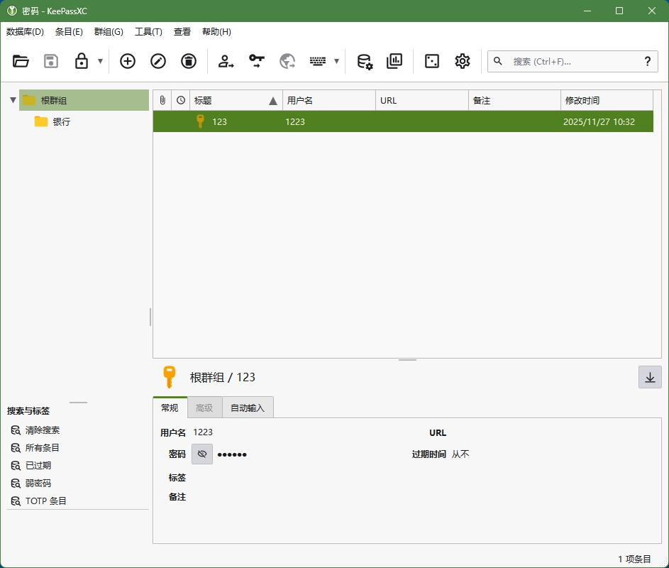
Task: Click the edit entry pencil icon
Action: 158,61
